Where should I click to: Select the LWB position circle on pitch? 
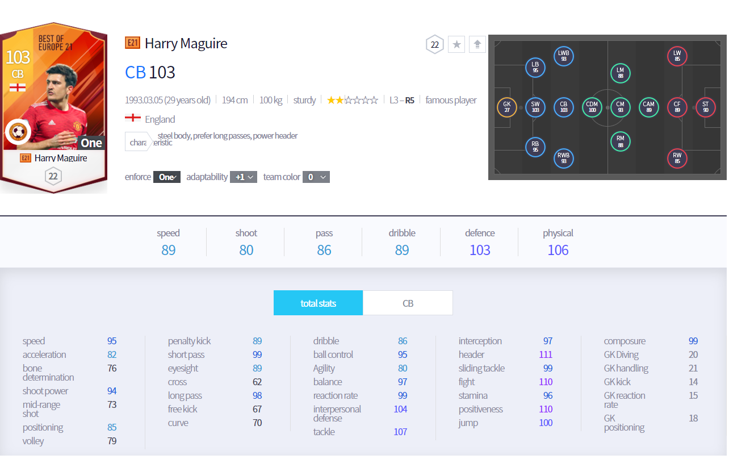point(563,56)
